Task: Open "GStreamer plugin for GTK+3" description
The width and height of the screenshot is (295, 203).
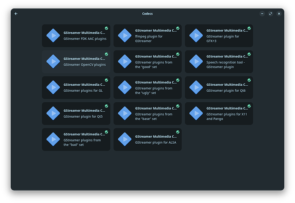Action: (223, 39)
